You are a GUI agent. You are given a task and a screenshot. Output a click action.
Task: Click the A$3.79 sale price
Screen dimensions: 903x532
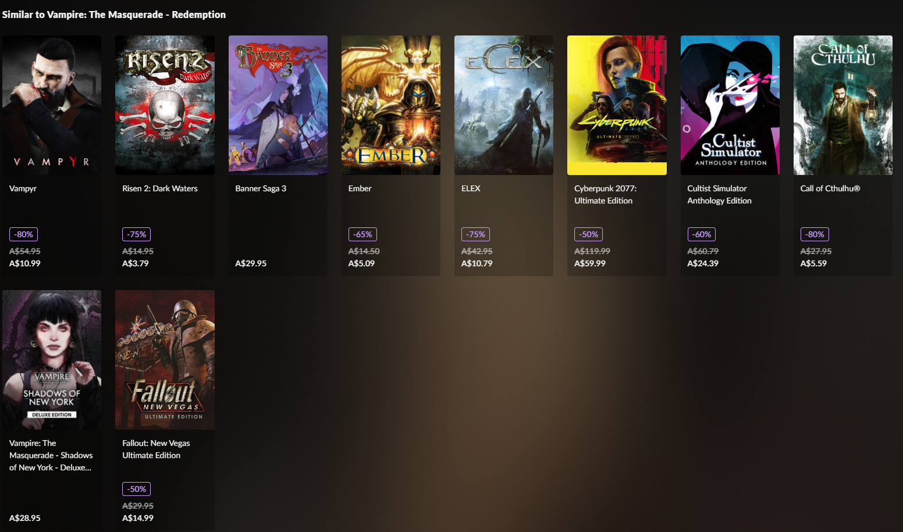click(136, 263)
